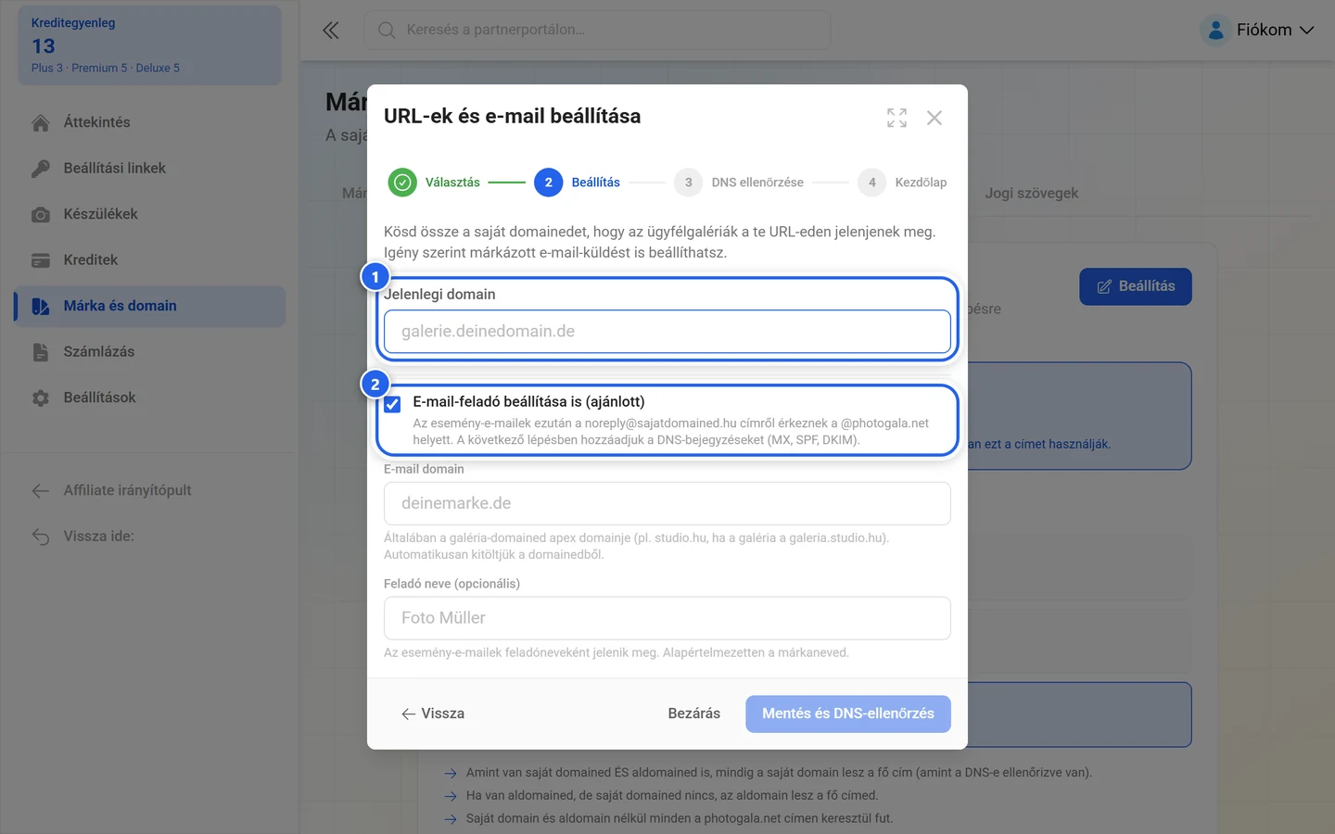Click the home icon for Áttekintés
1335x834 pixels.
point(41,122)
